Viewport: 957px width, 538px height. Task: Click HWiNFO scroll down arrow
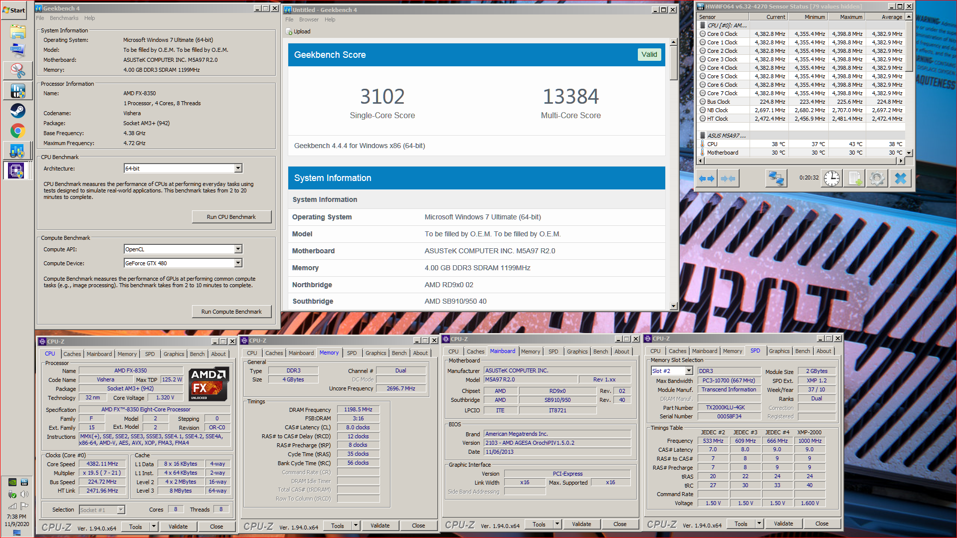[909, 153]
